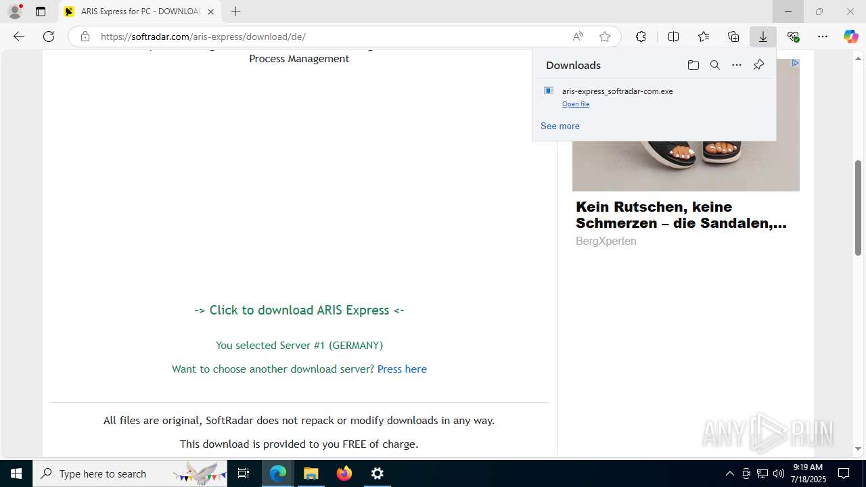Click to download ARIS Express link

[x=299, y=310]
